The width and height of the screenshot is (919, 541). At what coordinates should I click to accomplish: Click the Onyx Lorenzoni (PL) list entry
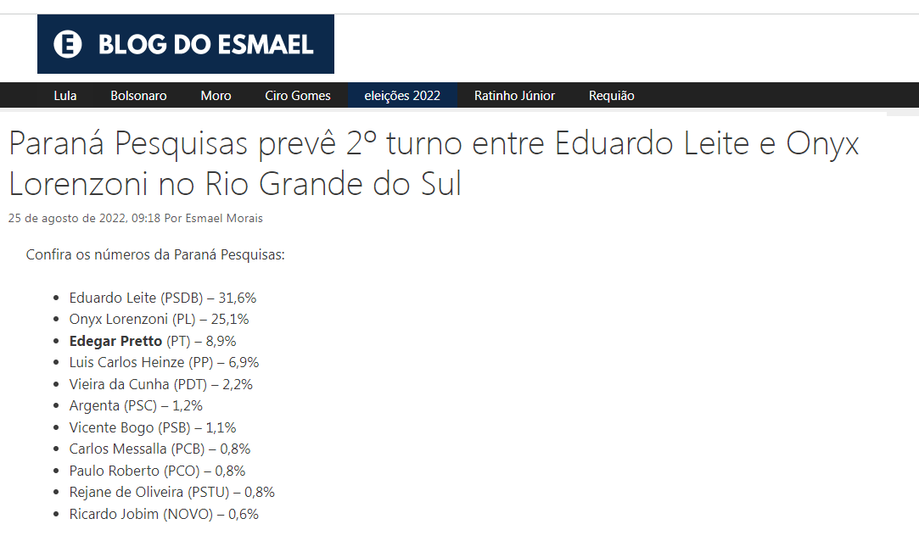pos(159,320)
